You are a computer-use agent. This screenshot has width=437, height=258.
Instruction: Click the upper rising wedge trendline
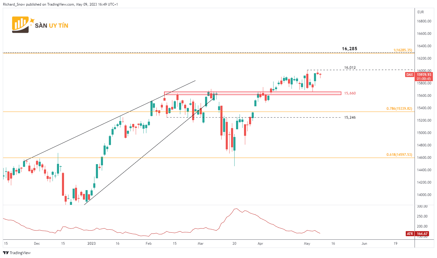[110, 120]
